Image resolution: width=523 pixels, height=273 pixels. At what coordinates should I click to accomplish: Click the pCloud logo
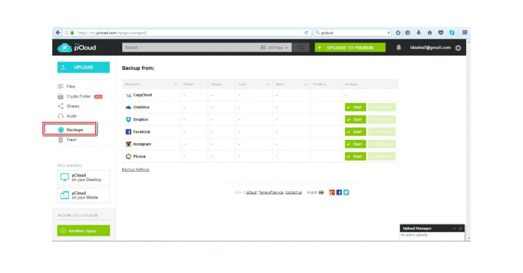76,48
